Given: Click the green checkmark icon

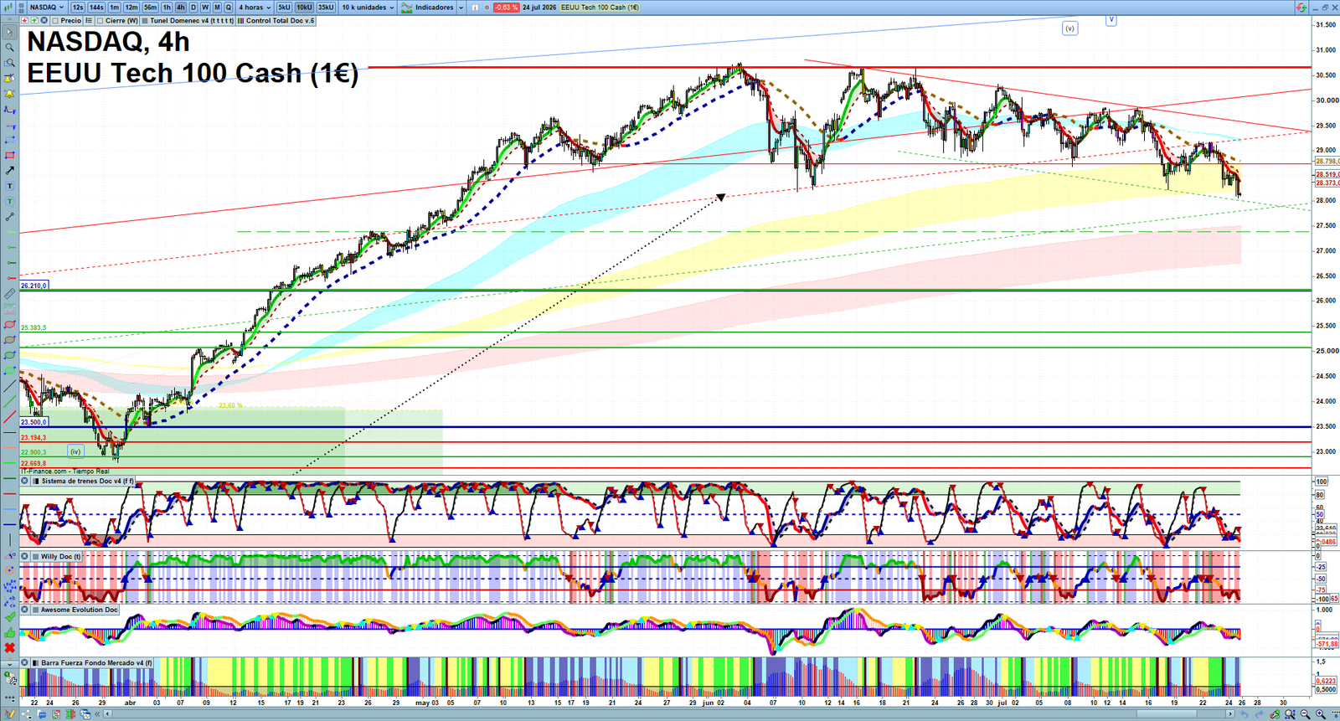Looking at the screenshot, I should click(x=10, y=617).
